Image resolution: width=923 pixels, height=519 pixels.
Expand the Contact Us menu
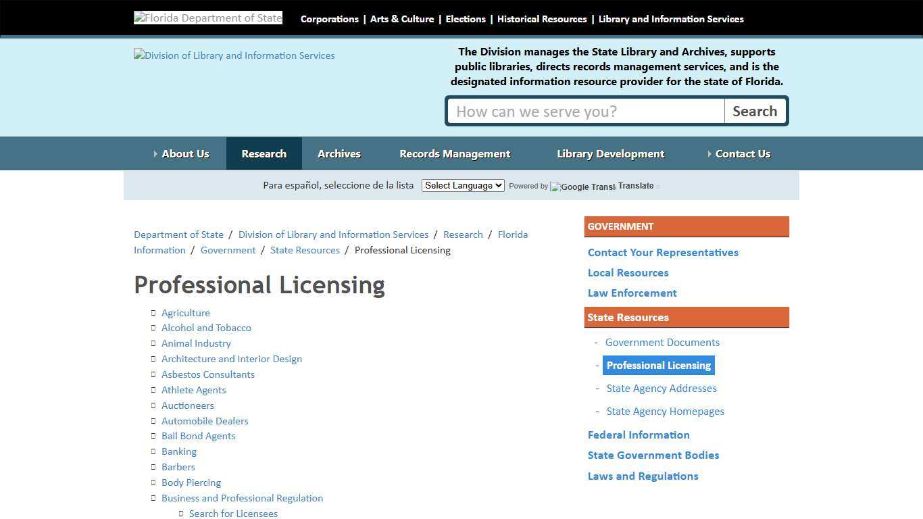click(x=743, y=153)
